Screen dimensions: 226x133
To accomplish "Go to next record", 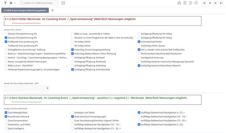I will coord(216,3).
